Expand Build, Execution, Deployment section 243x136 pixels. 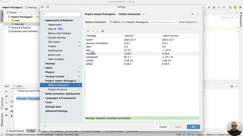(44, 94)
